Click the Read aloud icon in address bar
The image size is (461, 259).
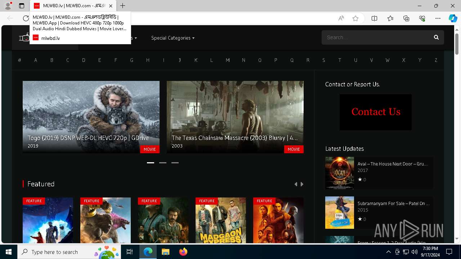(x=341, y=18)
